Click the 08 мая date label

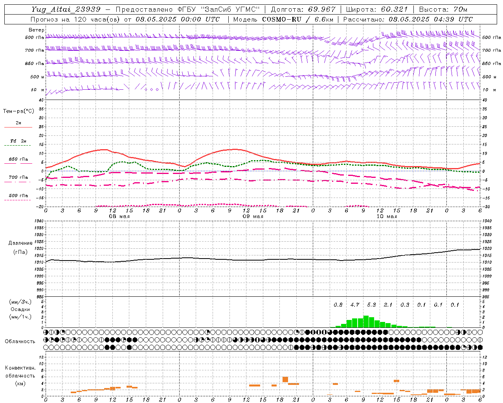[119, 216]
